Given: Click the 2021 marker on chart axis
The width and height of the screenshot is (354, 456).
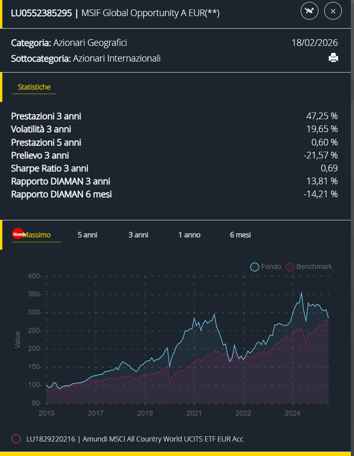Looking at the screenshot, I should coord(194,413).
